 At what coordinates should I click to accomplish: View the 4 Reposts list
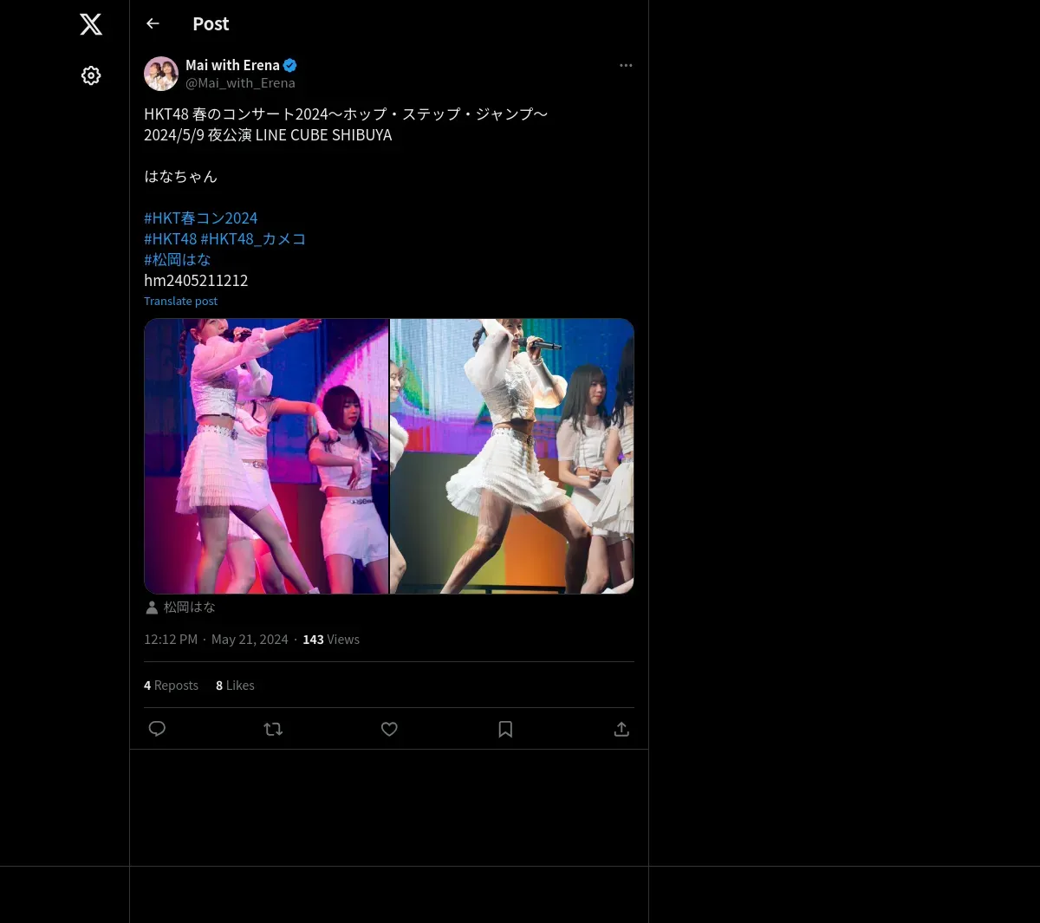coord(171,686)
